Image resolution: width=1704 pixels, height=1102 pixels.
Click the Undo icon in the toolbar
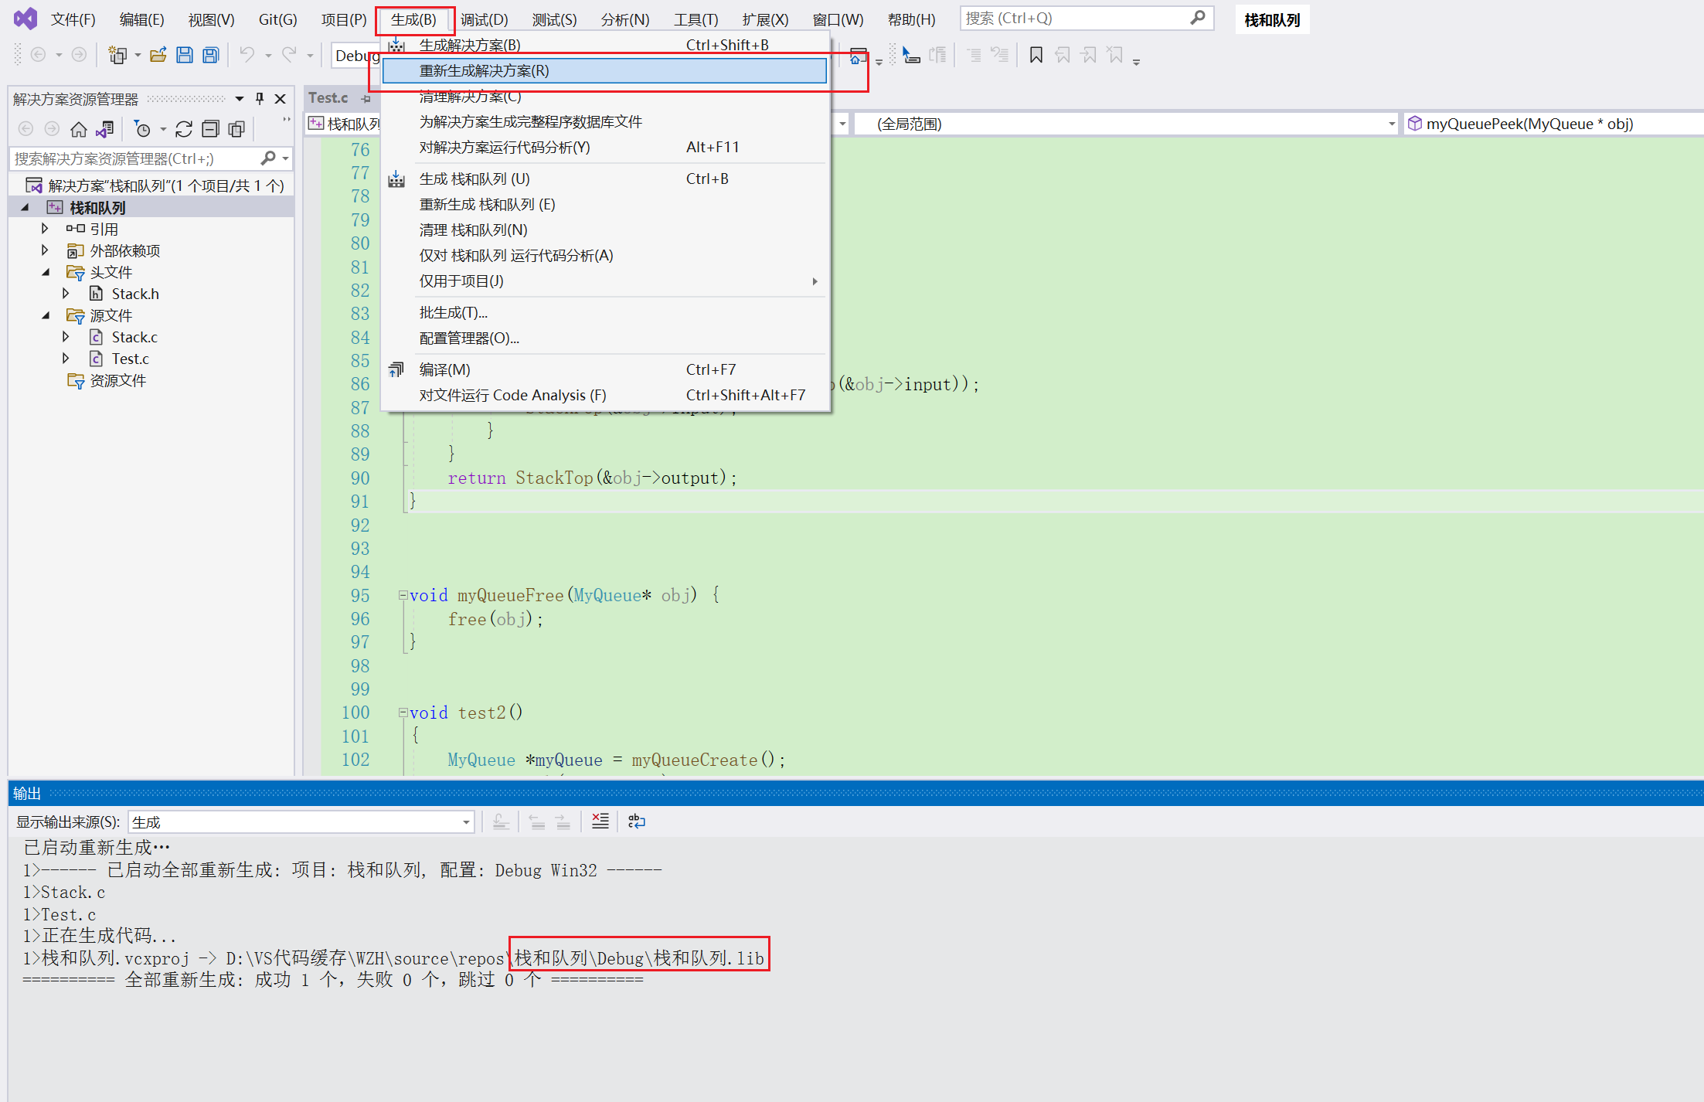[x=246, y=54]
